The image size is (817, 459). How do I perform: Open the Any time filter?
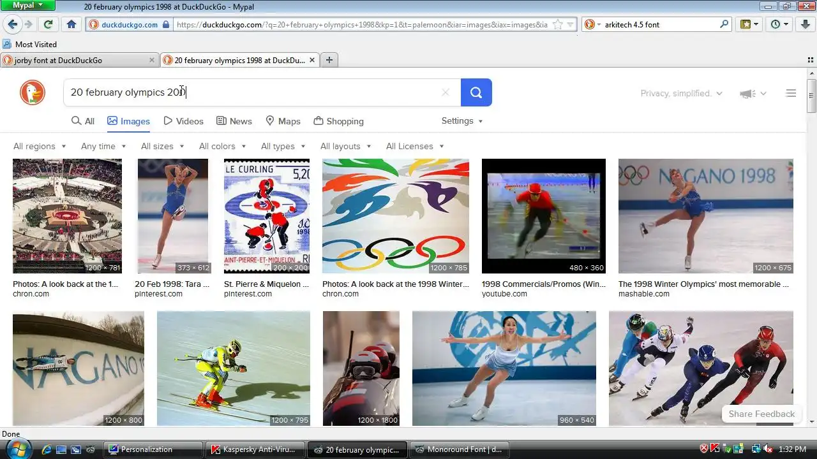[103, 146]
